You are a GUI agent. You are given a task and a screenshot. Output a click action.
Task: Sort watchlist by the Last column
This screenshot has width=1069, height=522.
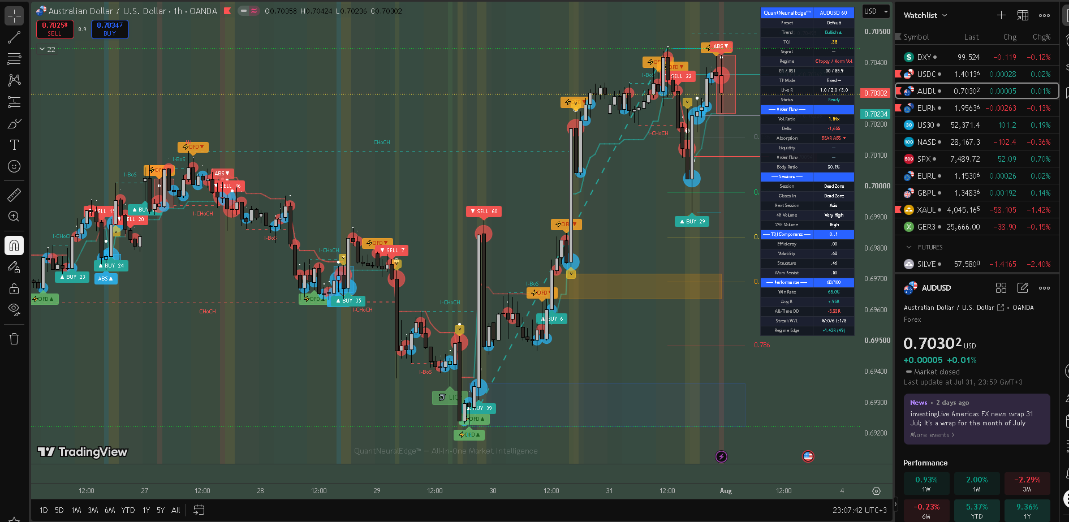[971, 37]
